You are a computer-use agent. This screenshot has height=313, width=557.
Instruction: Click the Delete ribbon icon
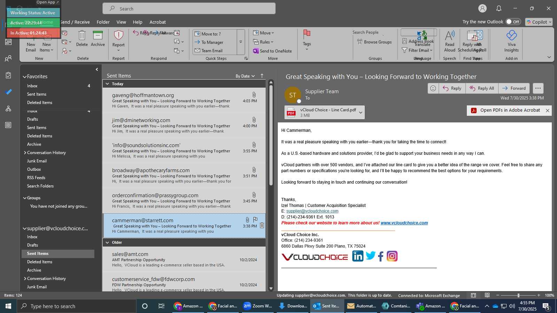(82, 38)
